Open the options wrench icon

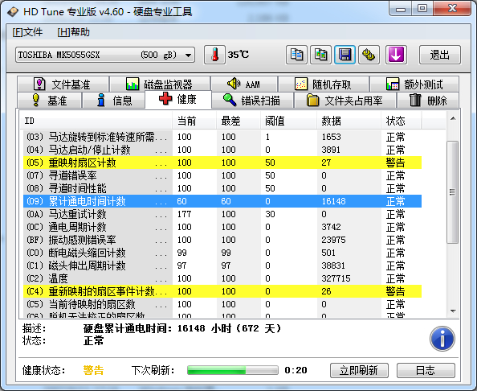(x=369, y=55)
